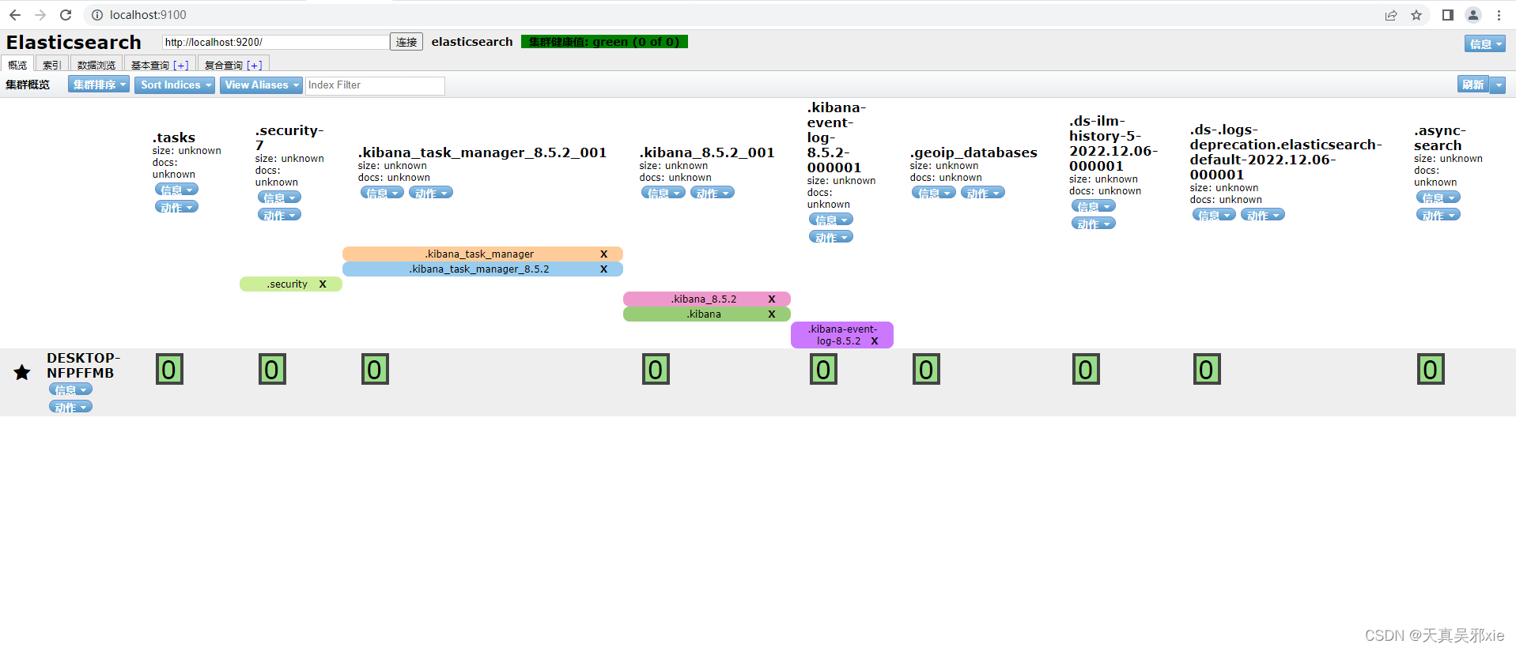Open 动作 dropdown for .kibana-event-log-8.5.2-000001
1516x651 pixels.
click(831, 237)
